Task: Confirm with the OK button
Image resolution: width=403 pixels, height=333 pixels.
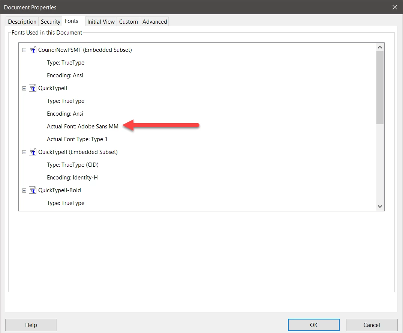Action: click(x=313, y=325)
